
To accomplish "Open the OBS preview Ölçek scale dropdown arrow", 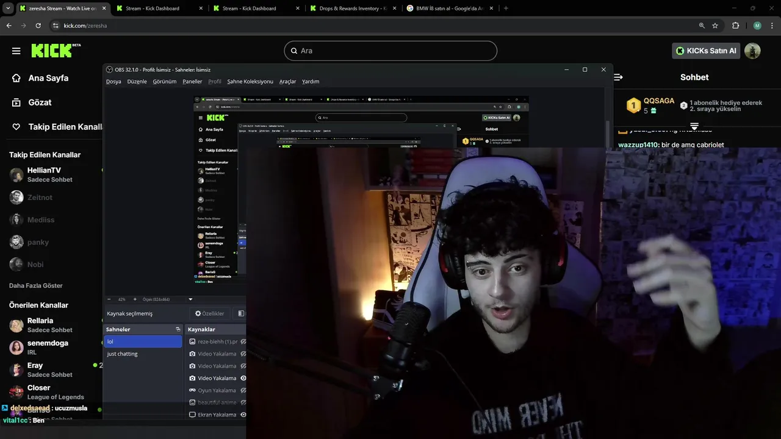I will (x=190, y=299).
